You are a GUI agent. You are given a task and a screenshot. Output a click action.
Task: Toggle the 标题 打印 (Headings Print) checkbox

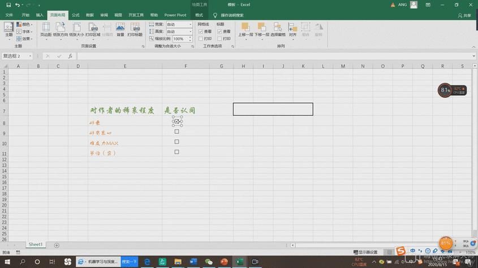[x=219, y=39]
